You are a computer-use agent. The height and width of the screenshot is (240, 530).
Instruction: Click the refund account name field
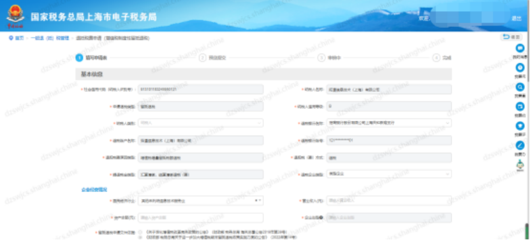coord(200,141)
